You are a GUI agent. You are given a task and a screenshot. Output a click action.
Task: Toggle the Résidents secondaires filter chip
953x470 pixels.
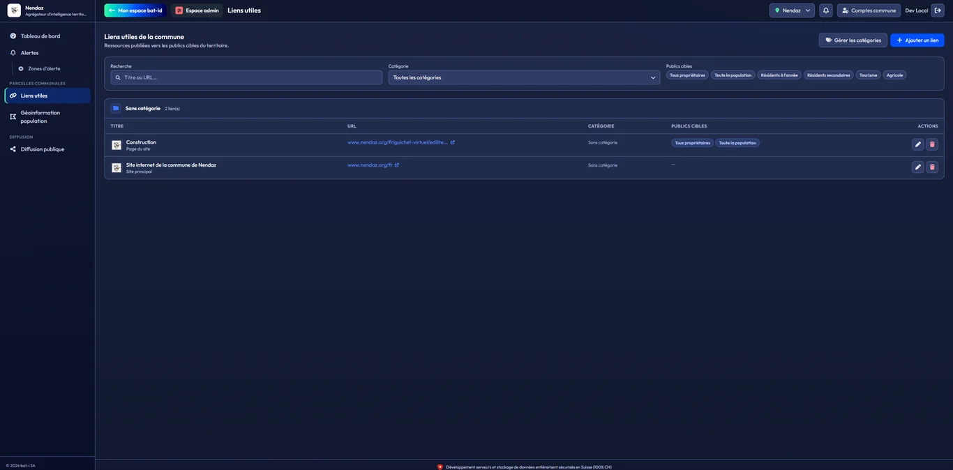coord(829,75)
